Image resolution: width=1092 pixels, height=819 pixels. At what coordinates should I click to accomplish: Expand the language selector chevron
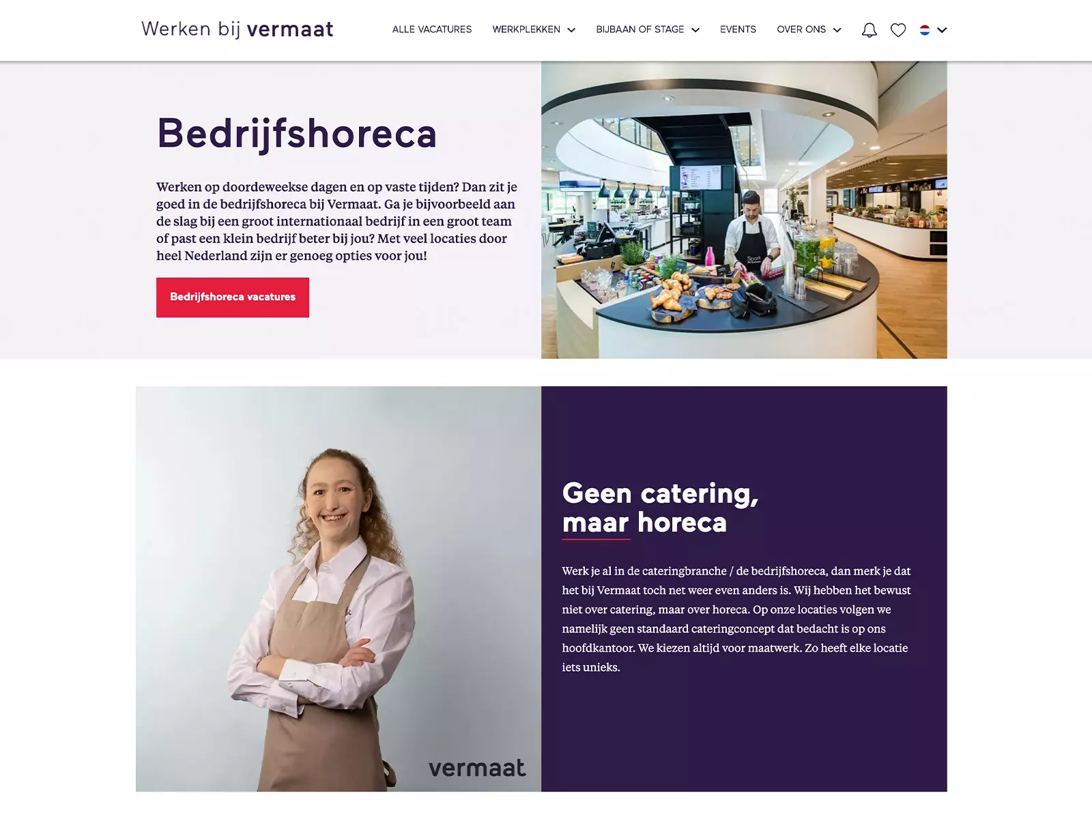click(942, 30)
